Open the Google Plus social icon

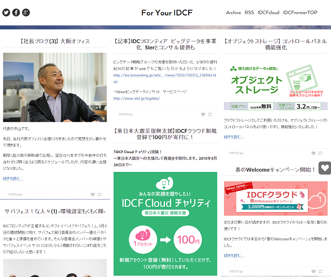26,13
